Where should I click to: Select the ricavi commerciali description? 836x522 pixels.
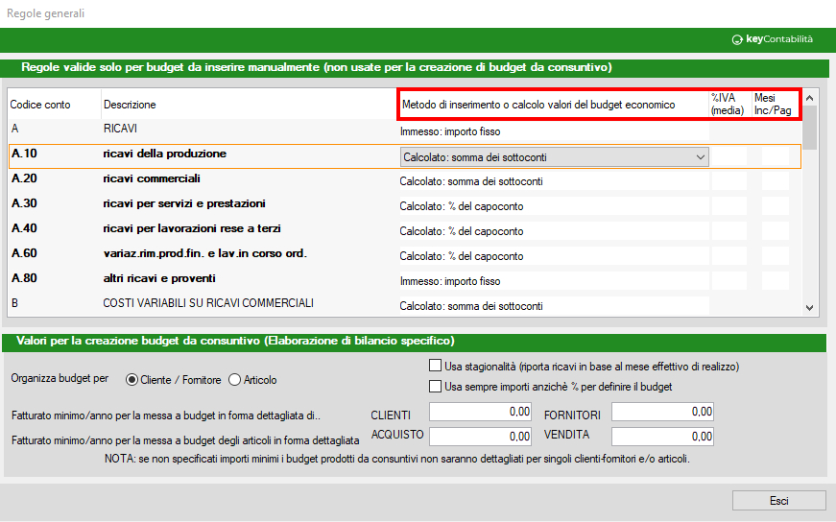[x=152, y=178]
